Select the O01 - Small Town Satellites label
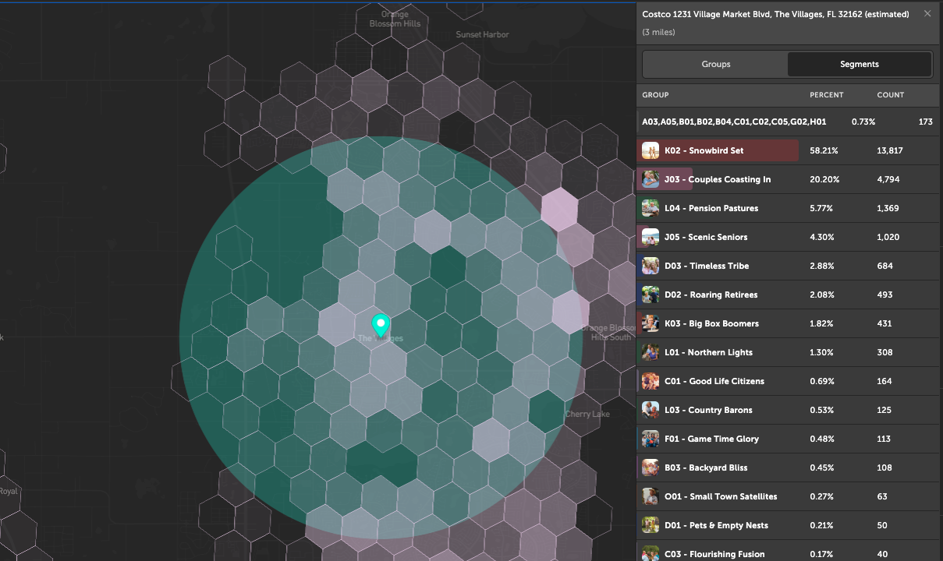The width and height of the screenshot is (943, 561). [x=721, y=496]
